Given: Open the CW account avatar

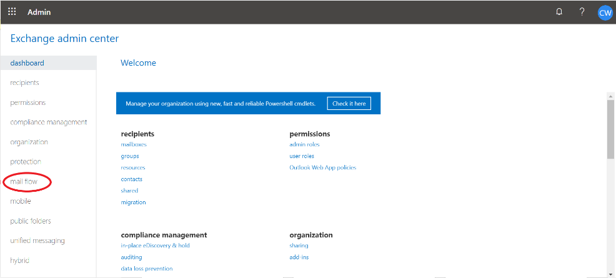Looking at the screenshot, I should point(604,12).
